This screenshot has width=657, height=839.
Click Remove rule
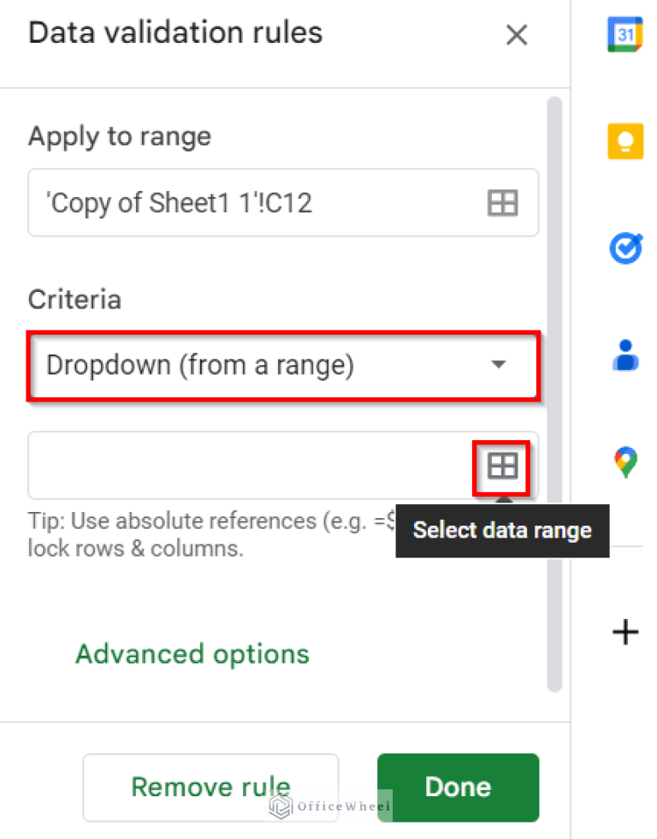click(x=210, y=787)
